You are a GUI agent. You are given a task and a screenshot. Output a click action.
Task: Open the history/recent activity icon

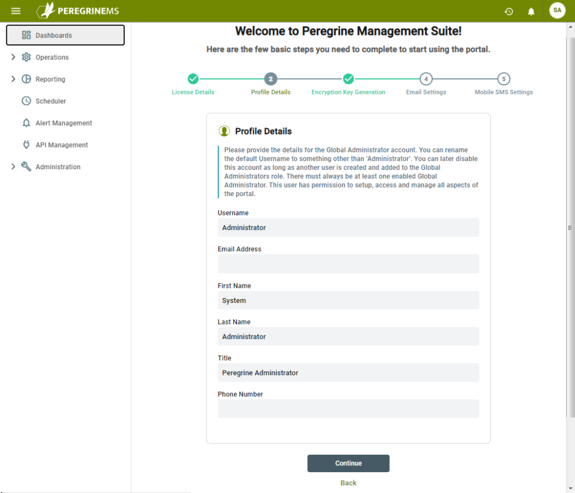[509, 11]
